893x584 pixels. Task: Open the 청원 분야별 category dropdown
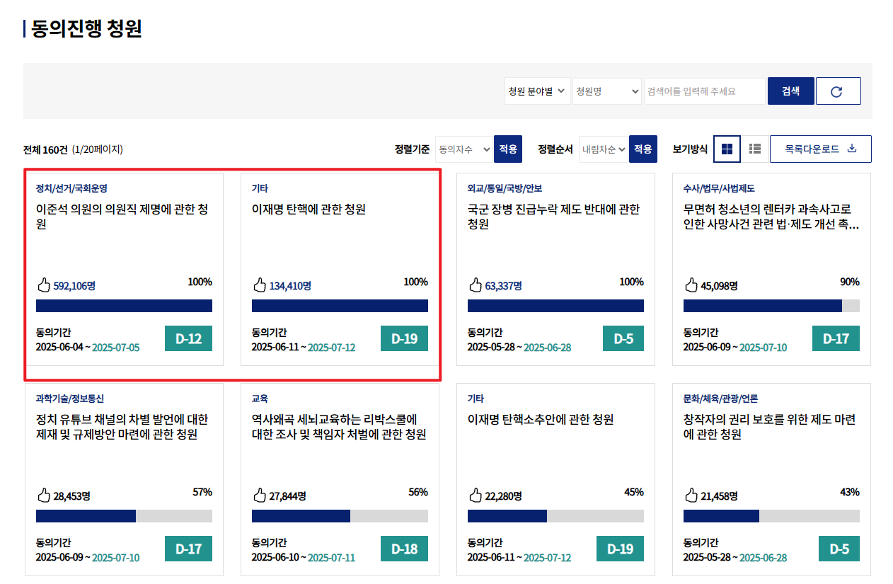click(537, 91)
